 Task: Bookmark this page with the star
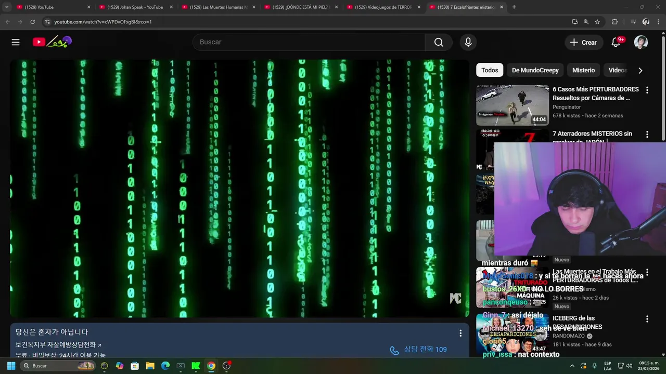[x=597, y=22]
